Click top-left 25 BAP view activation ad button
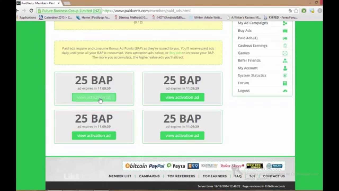Viewport: 339px width, 191px height. coord(94,97)
